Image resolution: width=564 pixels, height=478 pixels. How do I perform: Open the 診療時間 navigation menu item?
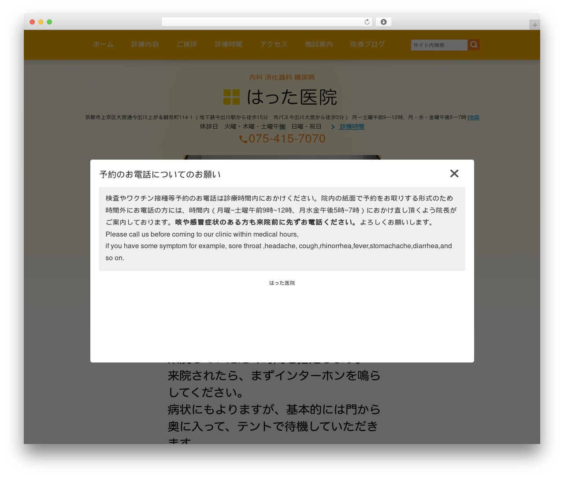(228, 45)
